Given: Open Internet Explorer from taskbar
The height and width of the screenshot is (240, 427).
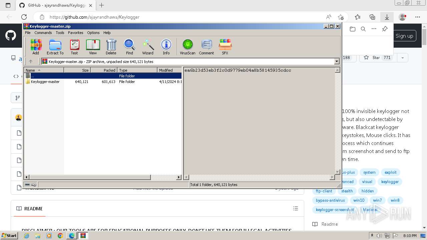Looking at the screenshot, I should point(27,236).
